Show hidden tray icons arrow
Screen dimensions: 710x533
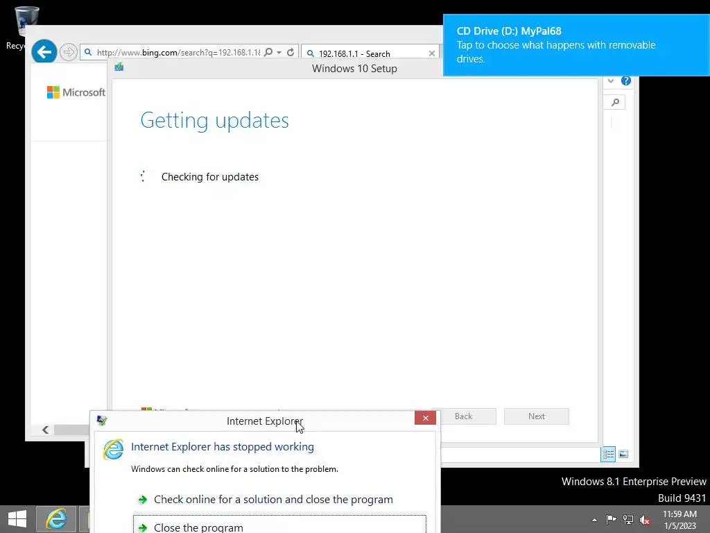(594, 520)
